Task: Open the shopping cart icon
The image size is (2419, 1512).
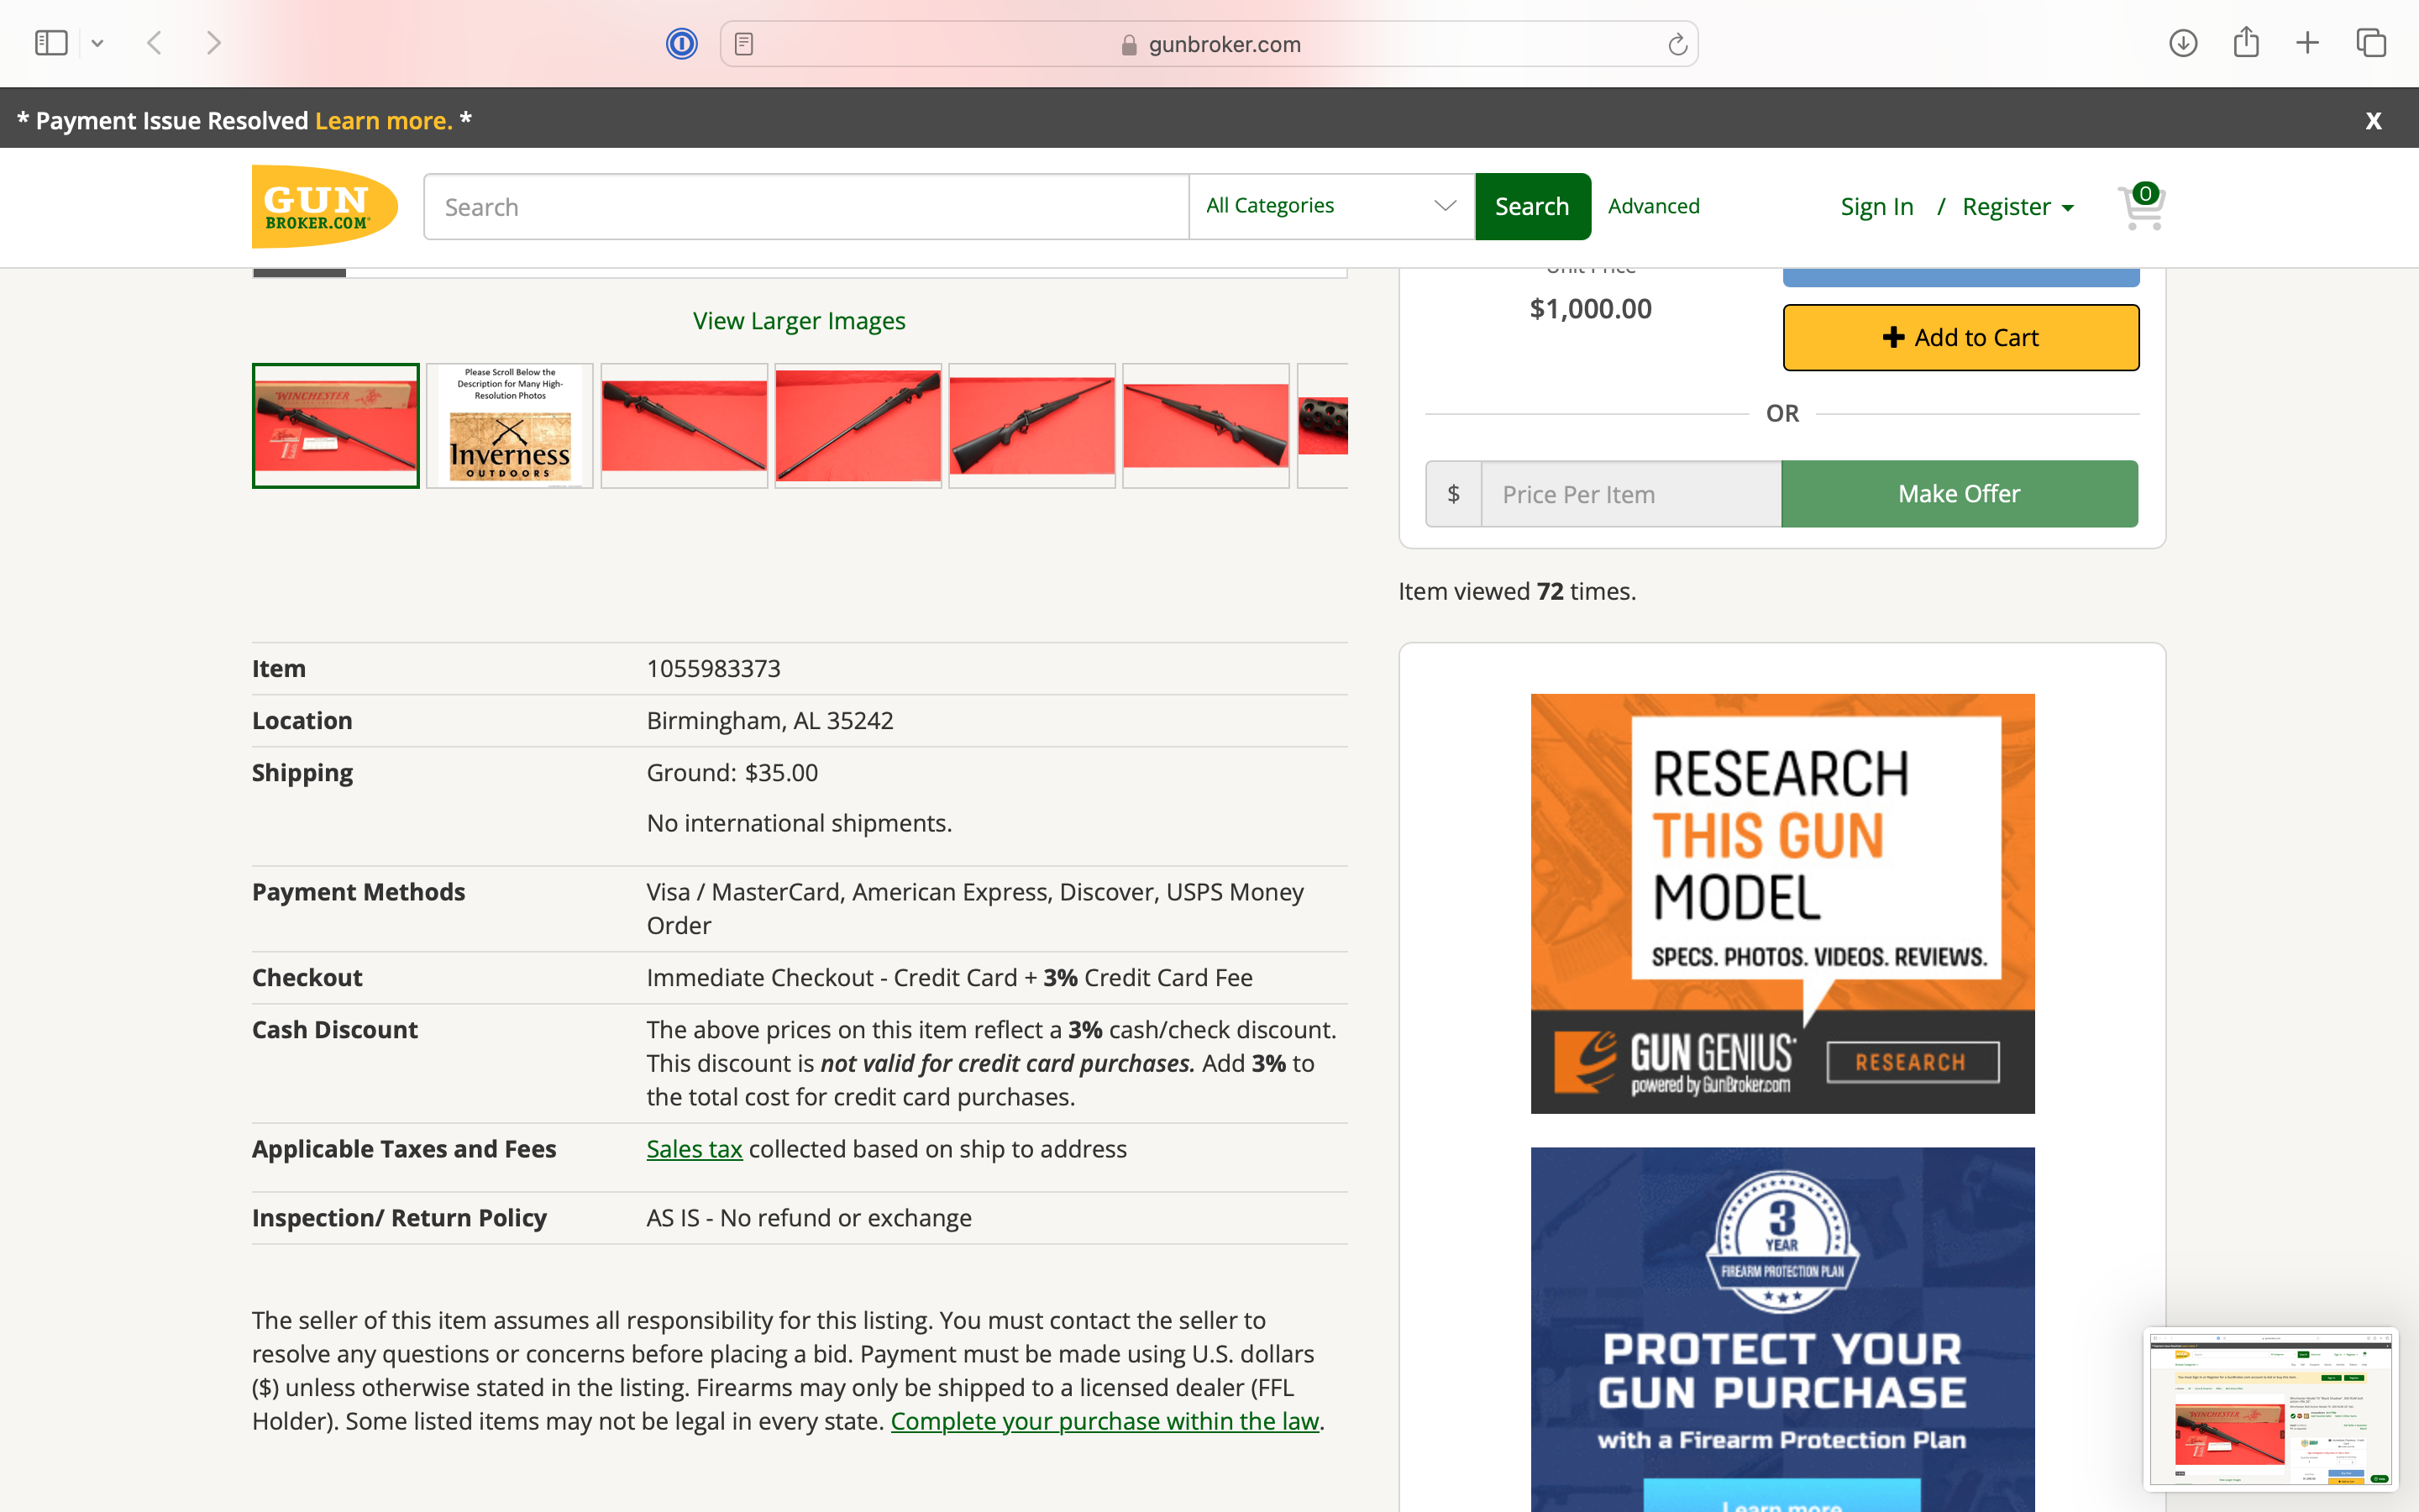Action: [2141, 207]
